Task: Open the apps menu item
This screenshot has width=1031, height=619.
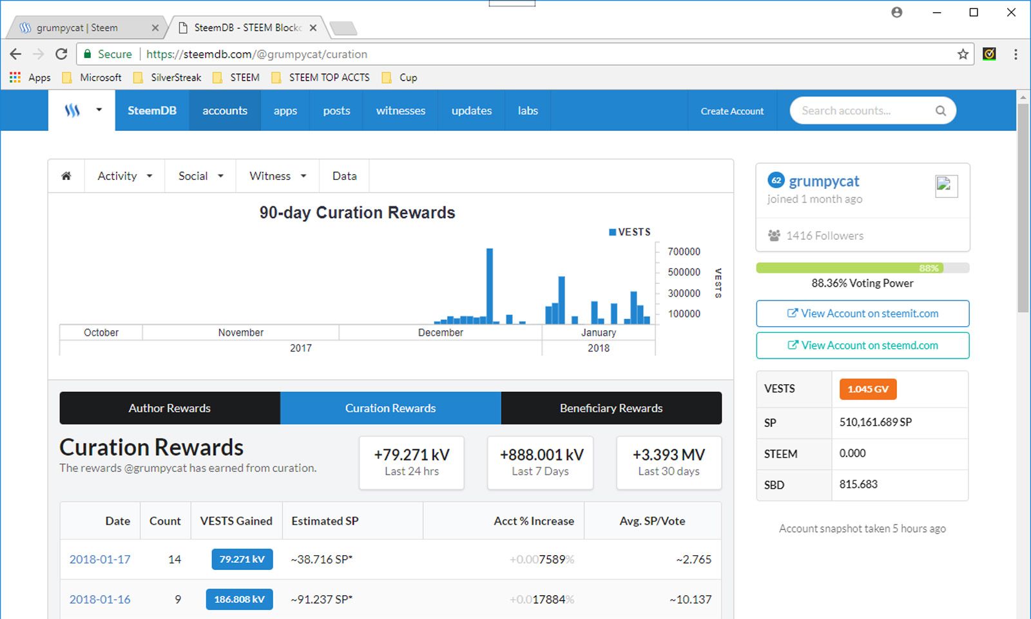Action: click(x=285, y=110)
